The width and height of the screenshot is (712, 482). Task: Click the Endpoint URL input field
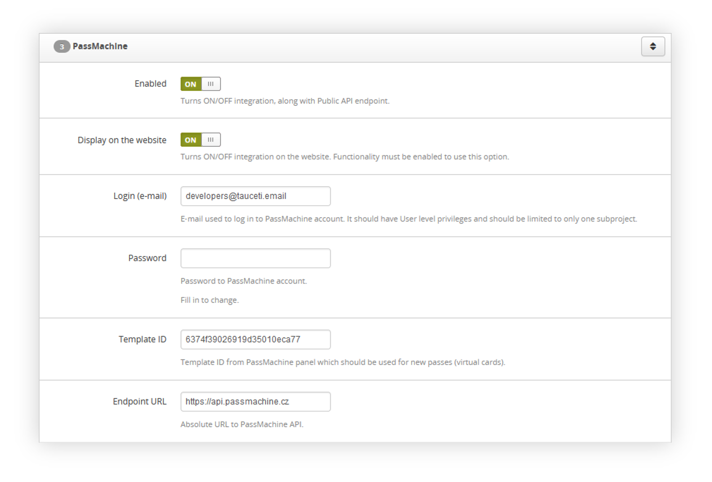tap(255, 402)
